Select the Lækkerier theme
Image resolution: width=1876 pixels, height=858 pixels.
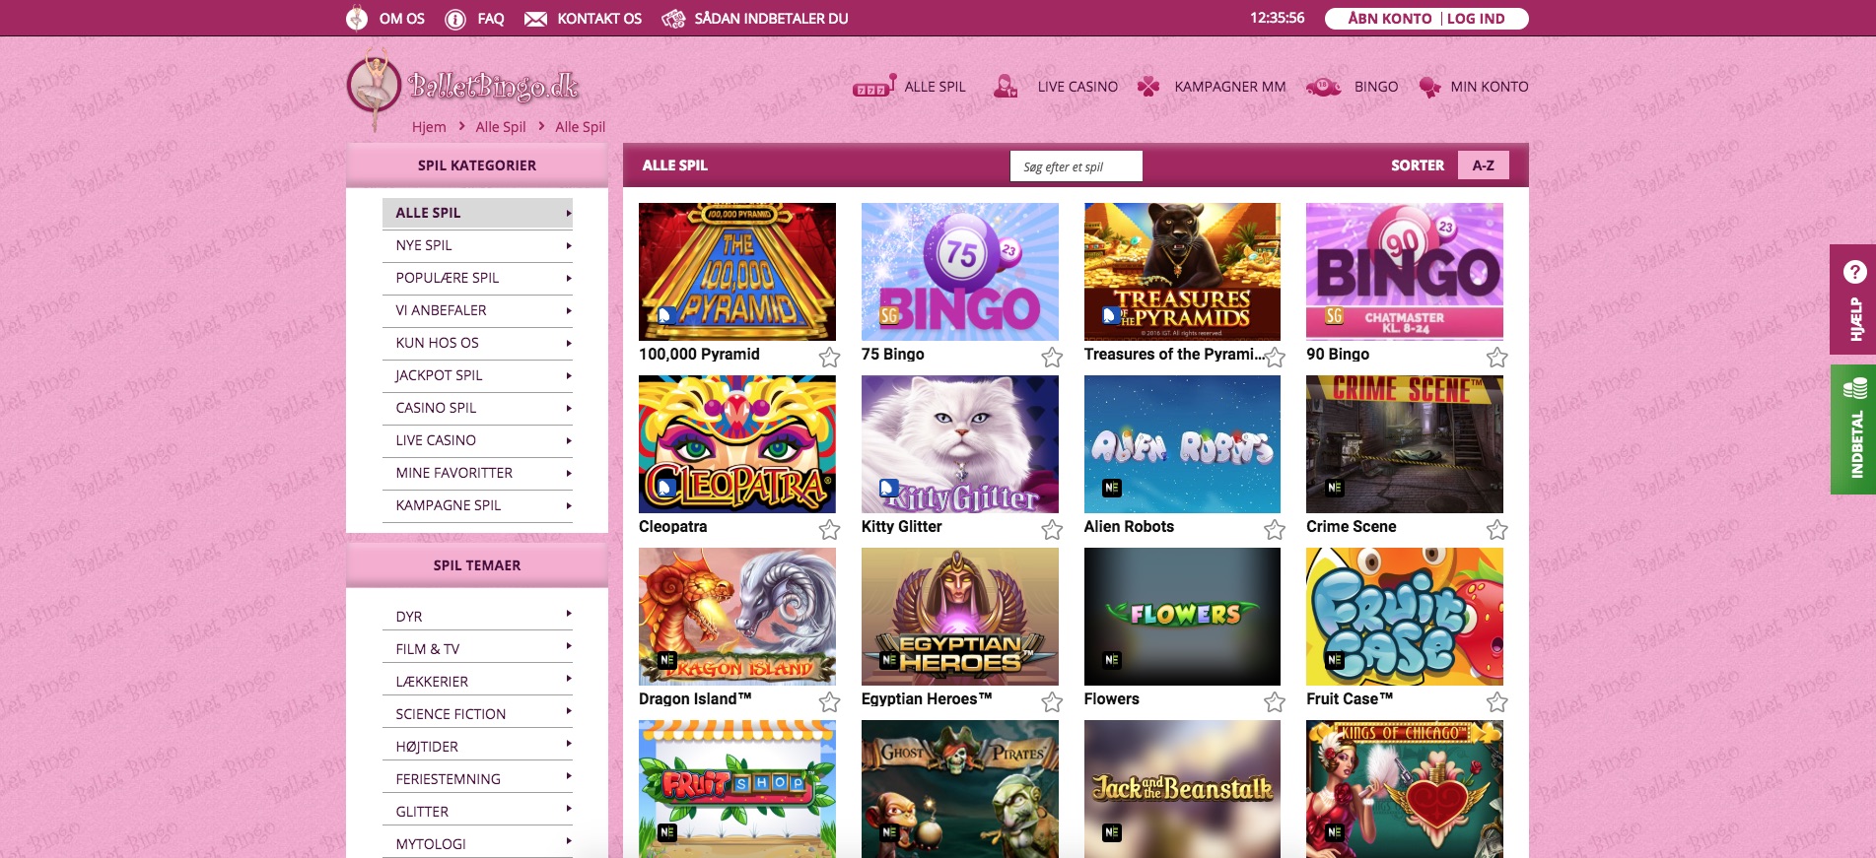477,682
